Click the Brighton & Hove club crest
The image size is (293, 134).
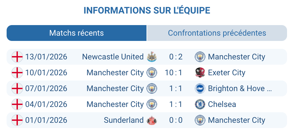(200, 88)
